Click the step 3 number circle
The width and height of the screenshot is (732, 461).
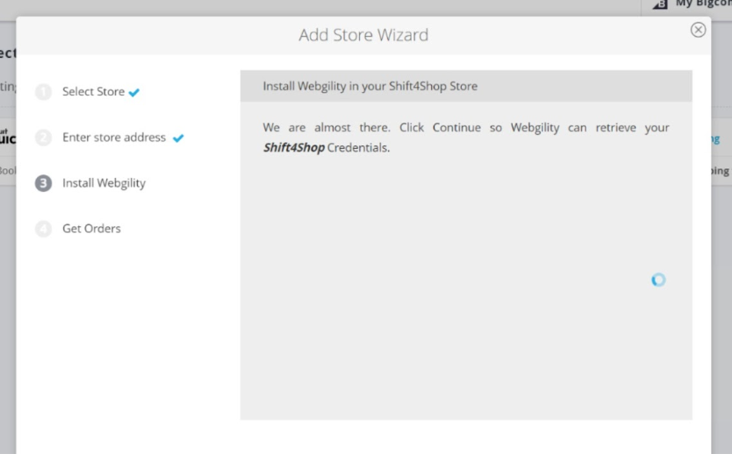click(x=43, y=183)
